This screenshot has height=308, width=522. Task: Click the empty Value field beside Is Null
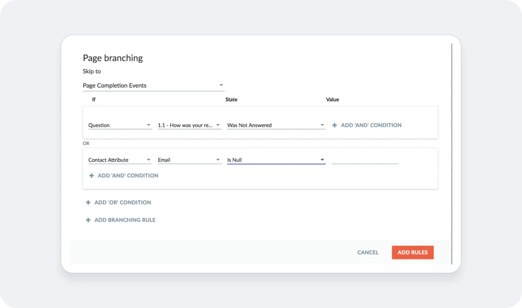[x=365, y=160]
